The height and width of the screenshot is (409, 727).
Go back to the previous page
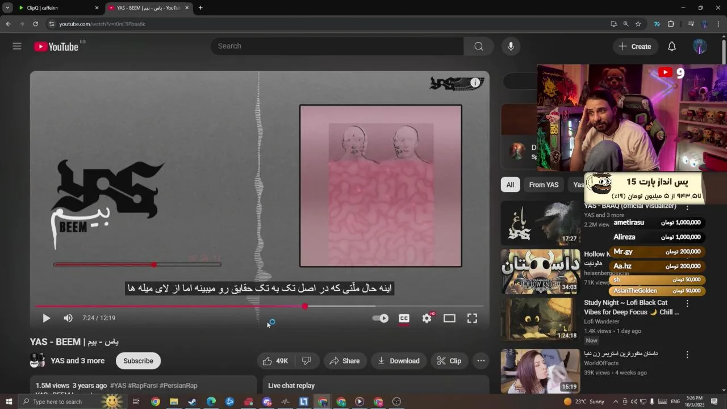[8, 24]
